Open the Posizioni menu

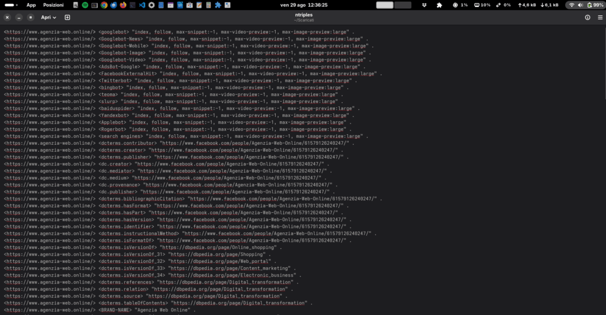pyautogui.click(x=53, y=5)
